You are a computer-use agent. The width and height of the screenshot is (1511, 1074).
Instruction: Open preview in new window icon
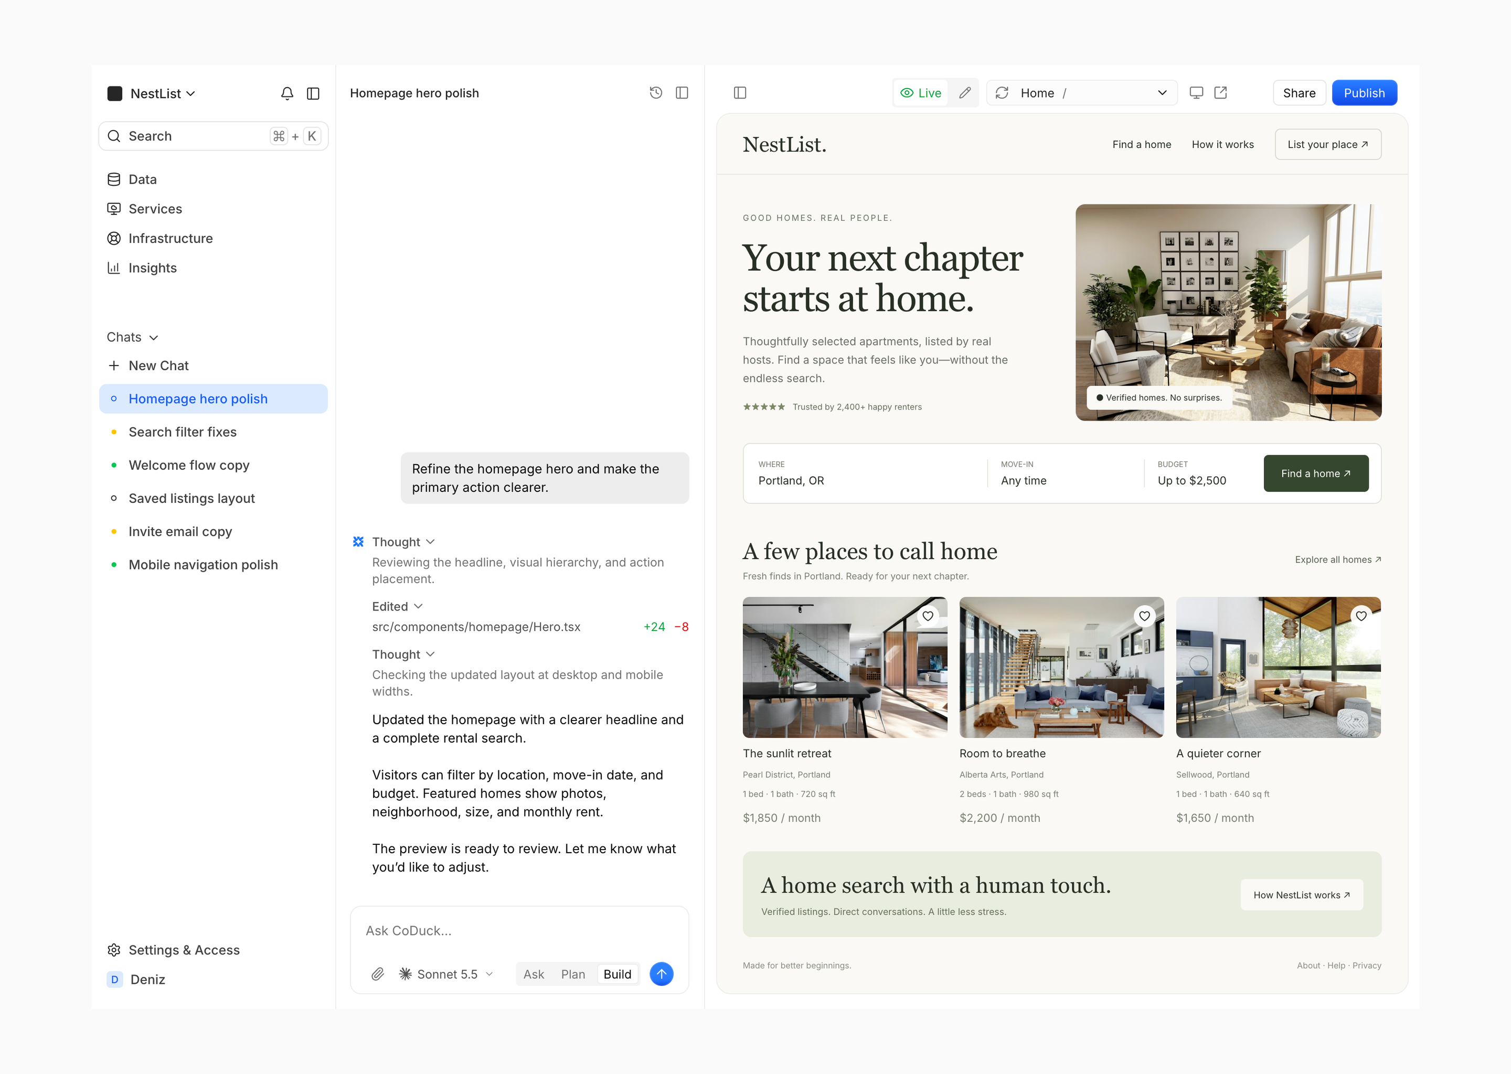tap(1220, 93)
